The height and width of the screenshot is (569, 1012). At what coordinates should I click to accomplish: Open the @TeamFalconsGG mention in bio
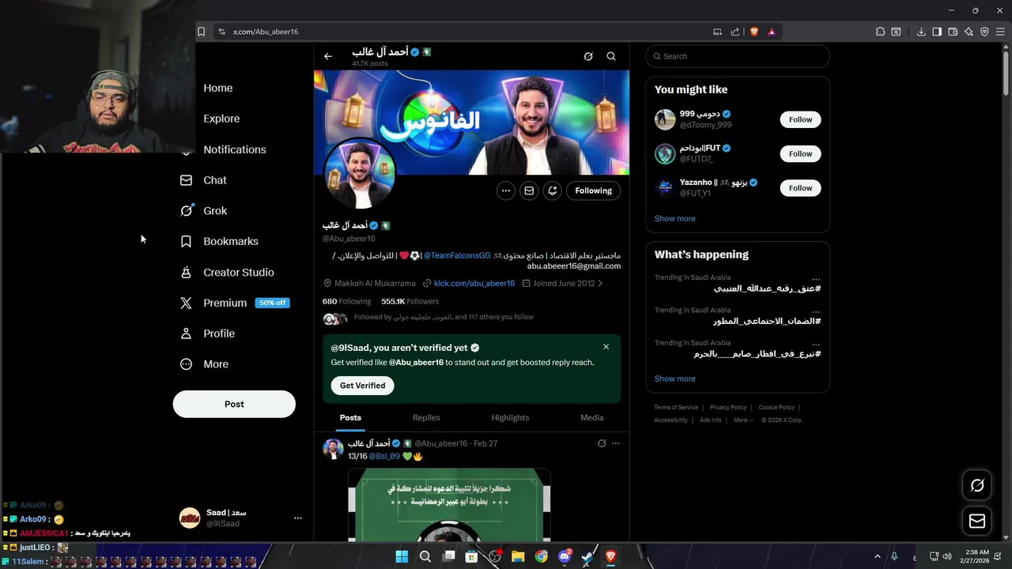(457, 255)
